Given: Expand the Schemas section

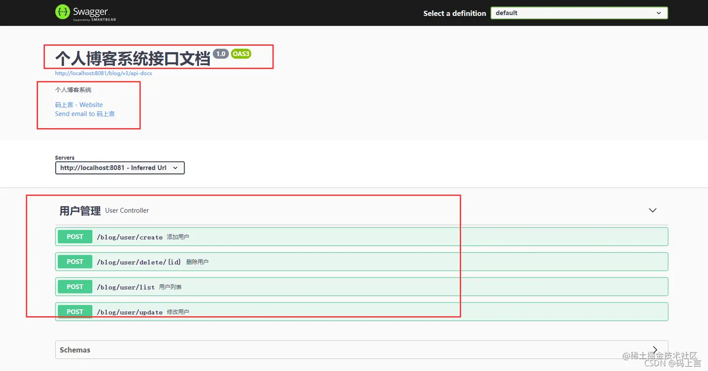Looking at the screenshot, I should point(361,349).
